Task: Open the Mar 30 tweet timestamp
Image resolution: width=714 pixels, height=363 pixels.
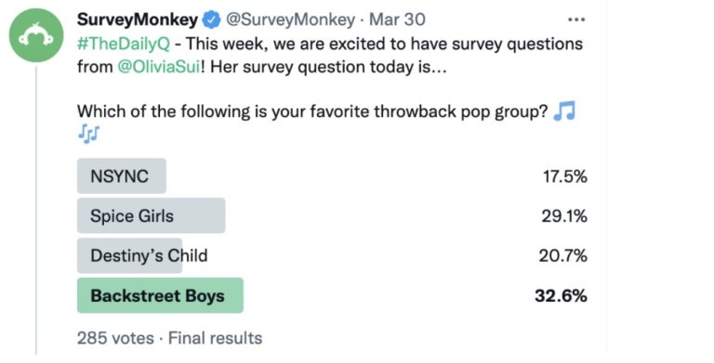Action: coord(397,19)
